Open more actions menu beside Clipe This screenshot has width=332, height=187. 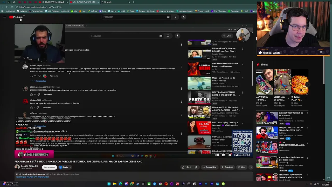[251, 167]
